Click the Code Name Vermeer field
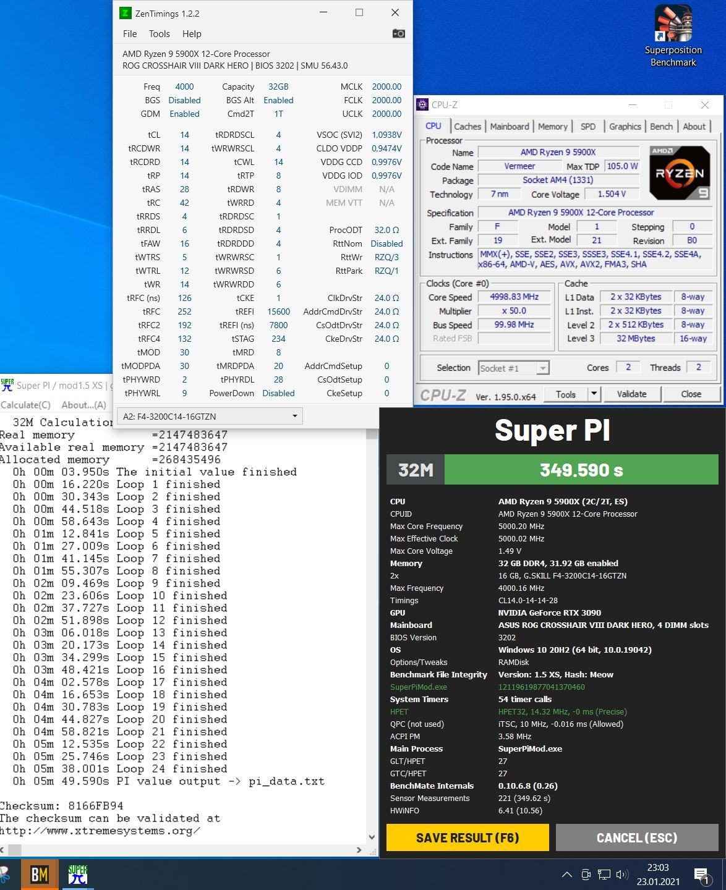Image resolution: width=726 pixels, height=890 pixels. coord(519,166)
